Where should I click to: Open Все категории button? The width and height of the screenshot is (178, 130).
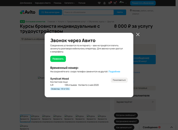pyautogui.click(x=50, y=12)
